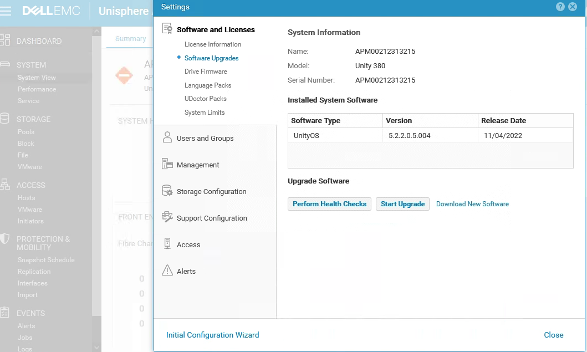Click the Dashboard grid icon
The width and height of the screenshot is (587, 352).
tap(5, 40)
